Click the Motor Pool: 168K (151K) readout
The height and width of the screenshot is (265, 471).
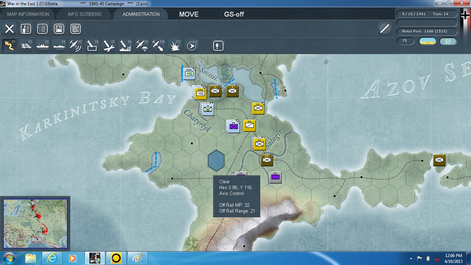coord(427,31)
